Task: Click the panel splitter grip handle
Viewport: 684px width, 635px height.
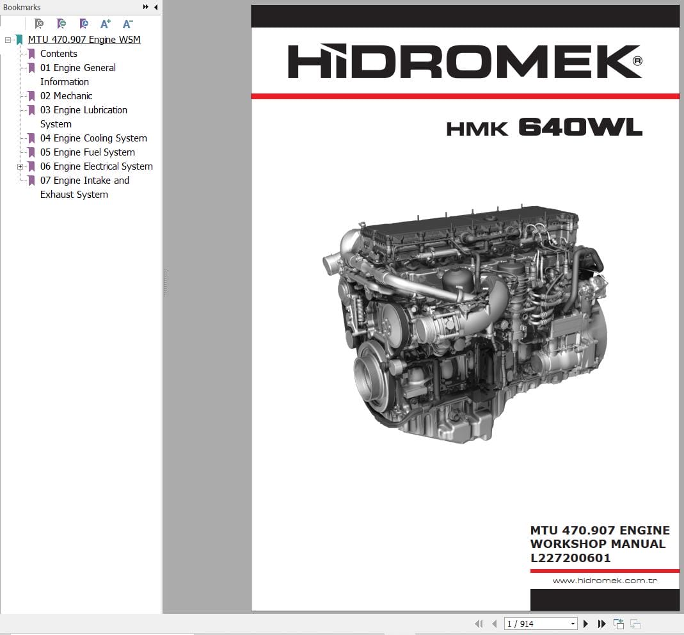Action: click(165, 282)
